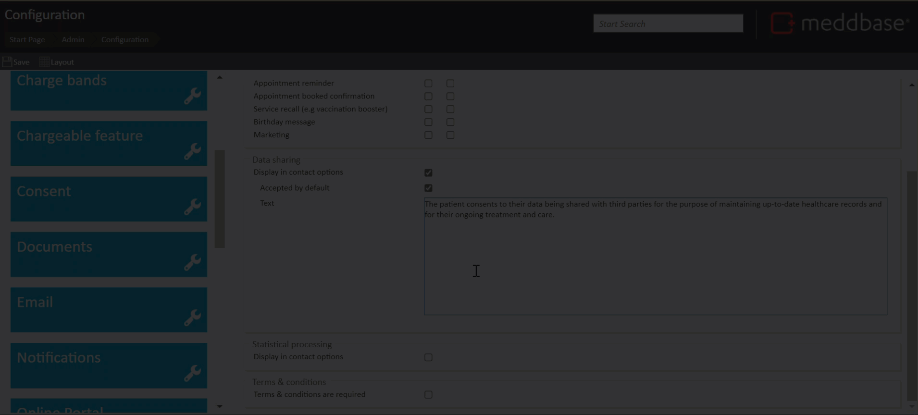Go to Start Page breadcrumb
Viewport: 918px width, 415px height.
[x=27, y=40]
